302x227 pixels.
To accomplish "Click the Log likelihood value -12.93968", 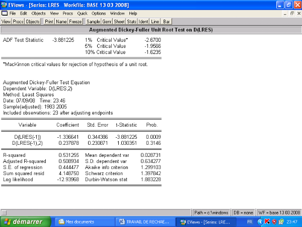I will 68,180.
